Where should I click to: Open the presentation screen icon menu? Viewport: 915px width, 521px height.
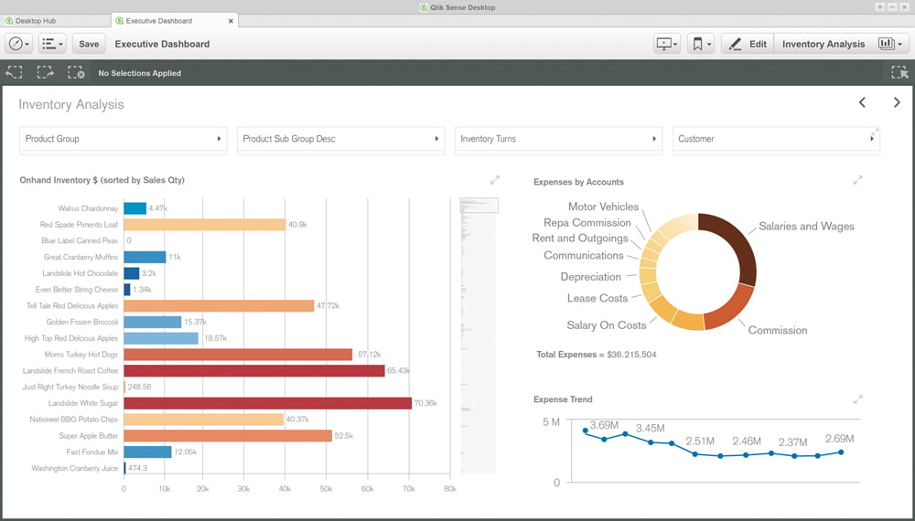pyautogui.click(x=666, y=44)
